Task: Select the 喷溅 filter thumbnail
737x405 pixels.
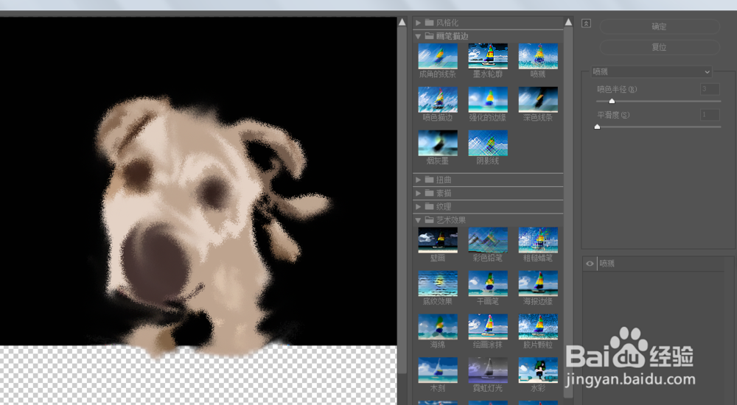Action: (538, 57)
